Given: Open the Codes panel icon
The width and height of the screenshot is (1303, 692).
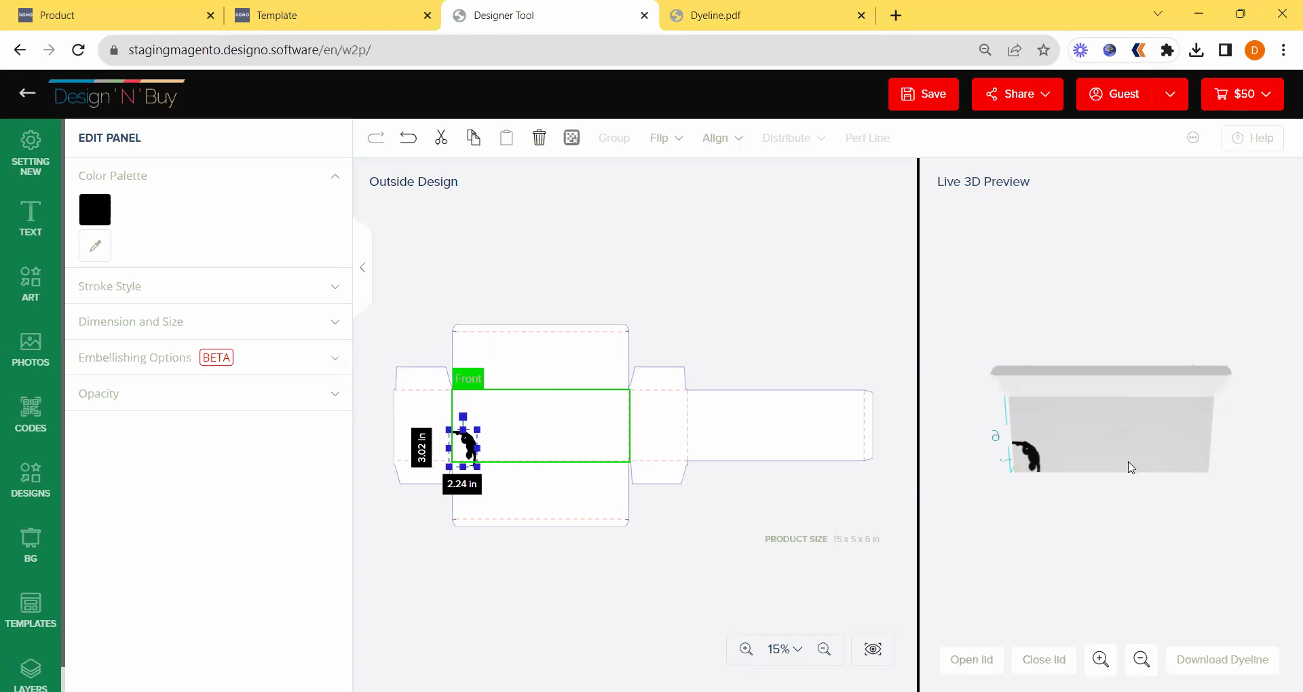Looking at the screenshot, I should coord(31,415).
